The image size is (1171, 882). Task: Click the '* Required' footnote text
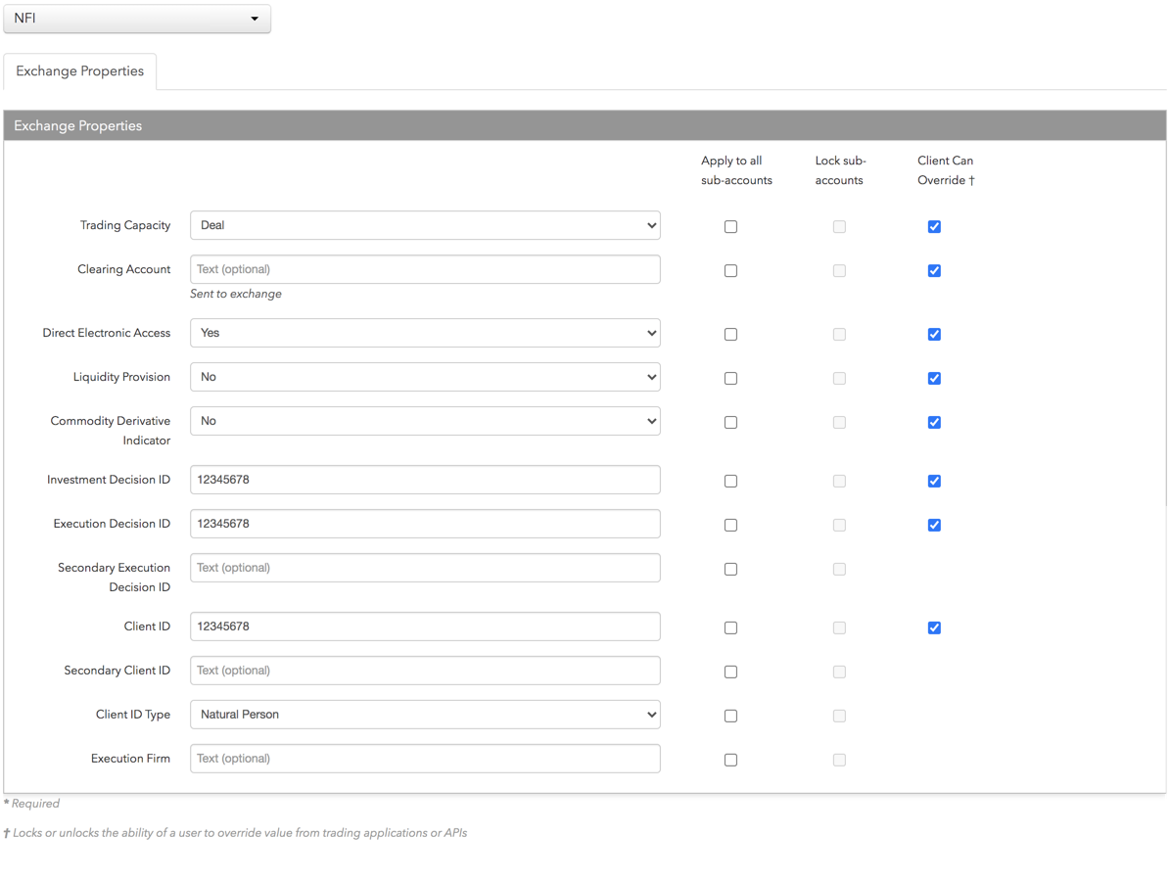click(31, 804)
